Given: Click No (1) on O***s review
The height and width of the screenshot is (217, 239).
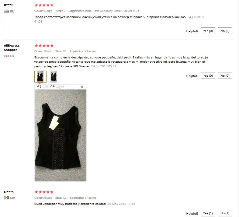Looking at the screenshot, I should tap(225, 213).
